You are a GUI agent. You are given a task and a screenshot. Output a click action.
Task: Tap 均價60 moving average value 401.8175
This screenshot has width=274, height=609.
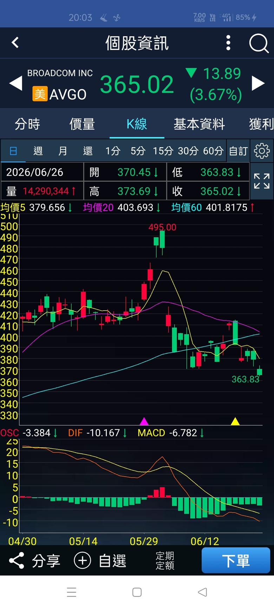(227, 208)
